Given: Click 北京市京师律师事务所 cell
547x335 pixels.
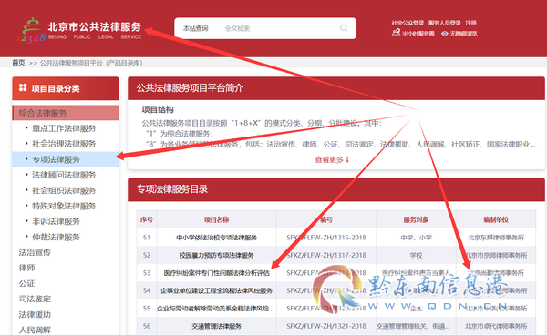Looking at the screenshot, I should click(x=496, y=255).
